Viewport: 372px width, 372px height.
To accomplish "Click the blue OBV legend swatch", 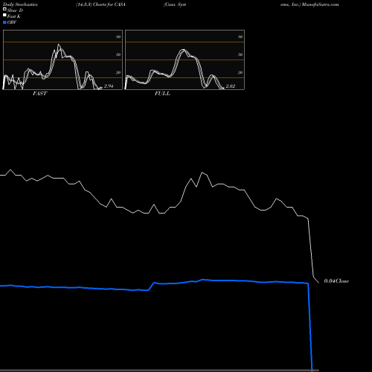I will point(4,22).
